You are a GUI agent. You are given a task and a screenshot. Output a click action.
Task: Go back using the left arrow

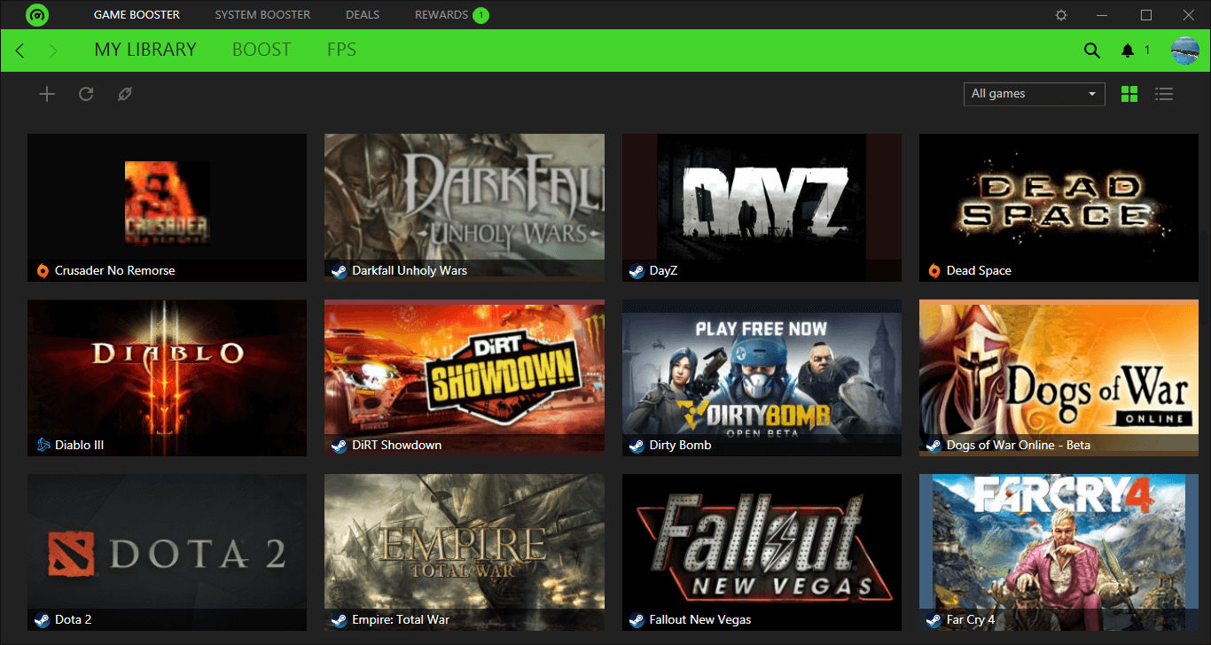20,51
